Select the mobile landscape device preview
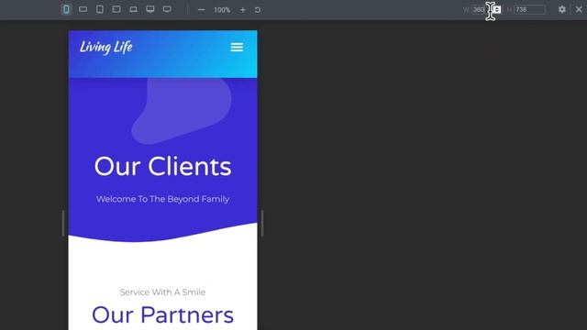Screen dimensions: 587x330 click(83, 9)
